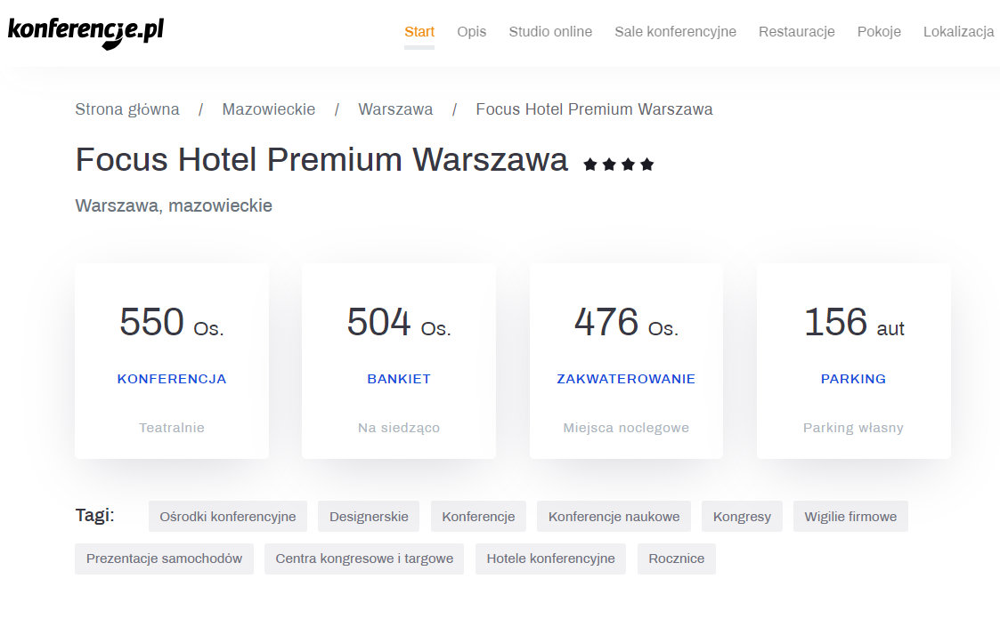Select the Bankiet capacity card
Screen dimensions: 1000x635
tap(399, 360)
